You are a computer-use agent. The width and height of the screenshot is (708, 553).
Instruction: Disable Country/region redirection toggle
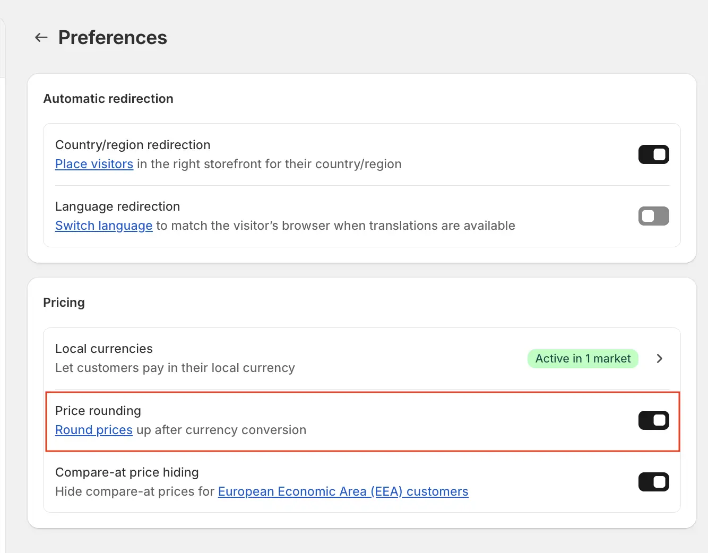point(653,154)
